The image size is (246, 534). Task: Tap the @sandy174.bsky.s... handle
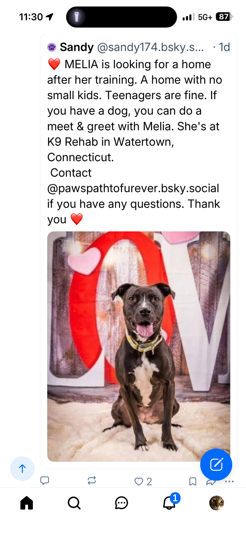pos(150,47)
